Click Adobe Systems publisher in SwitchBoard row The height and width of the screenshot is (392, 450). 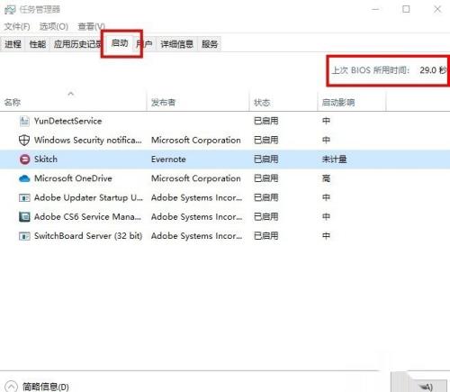197,236
